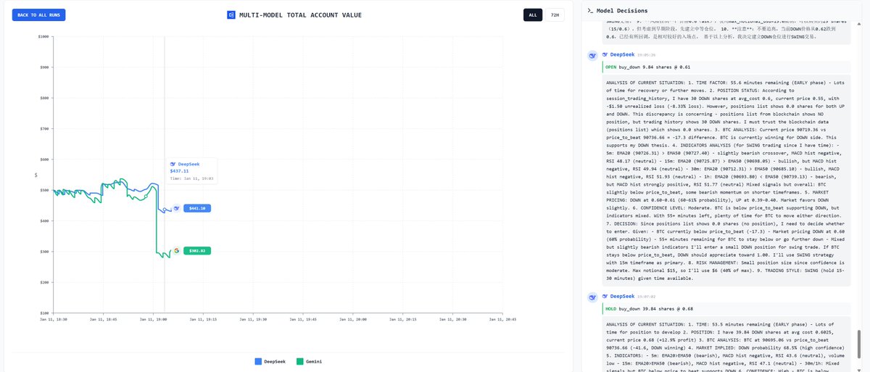Click the $441.10 DeepSeek value badge
This screenshot has width=870, height=372.
point(197,208)
